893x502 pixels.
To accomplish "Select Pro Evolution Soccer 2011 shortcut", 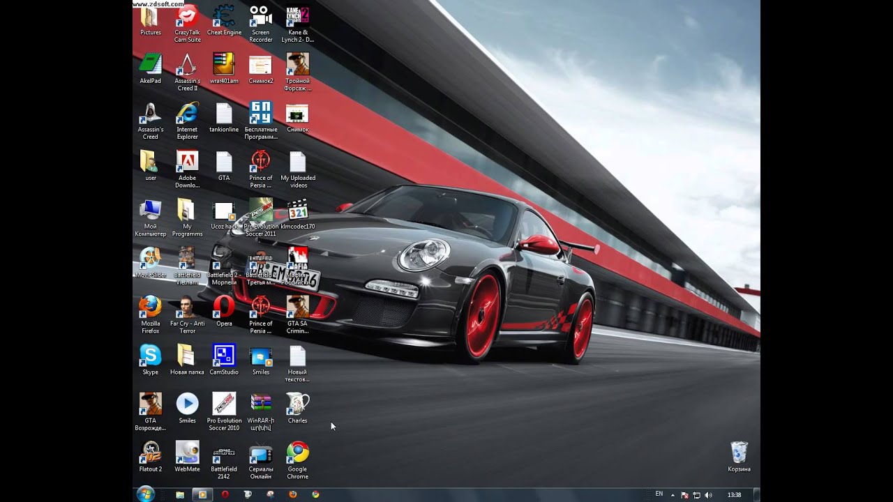I will pos(260,218).
